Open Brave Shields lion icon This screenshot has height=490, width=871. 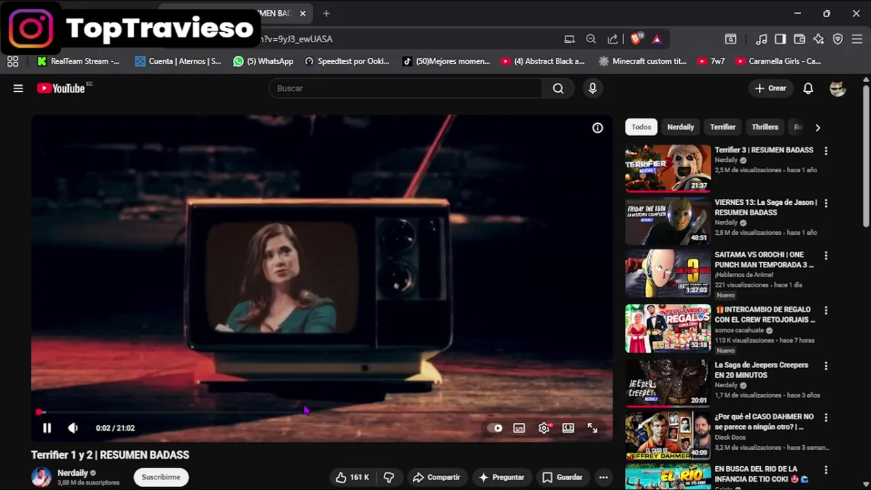[x=637, y=39]
